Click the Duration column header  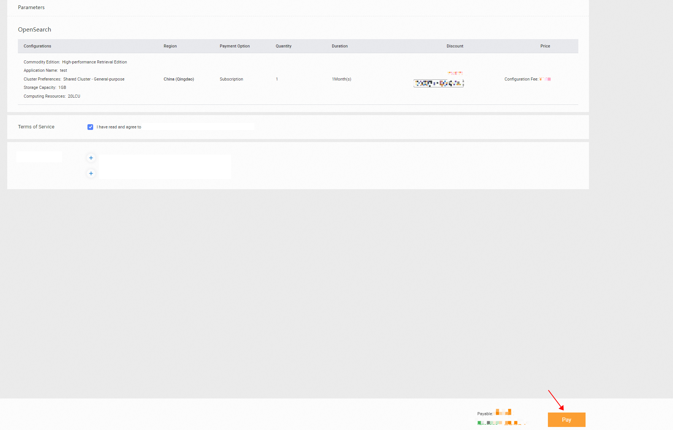[340, 46]
